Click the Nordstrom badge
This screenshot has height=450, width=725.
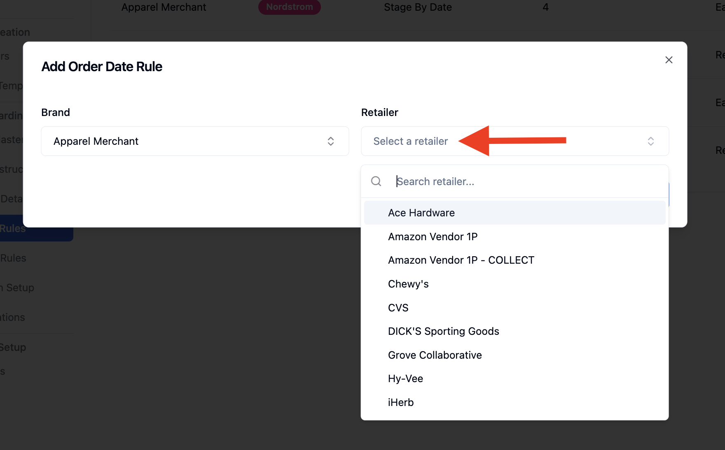click(290, 7)
